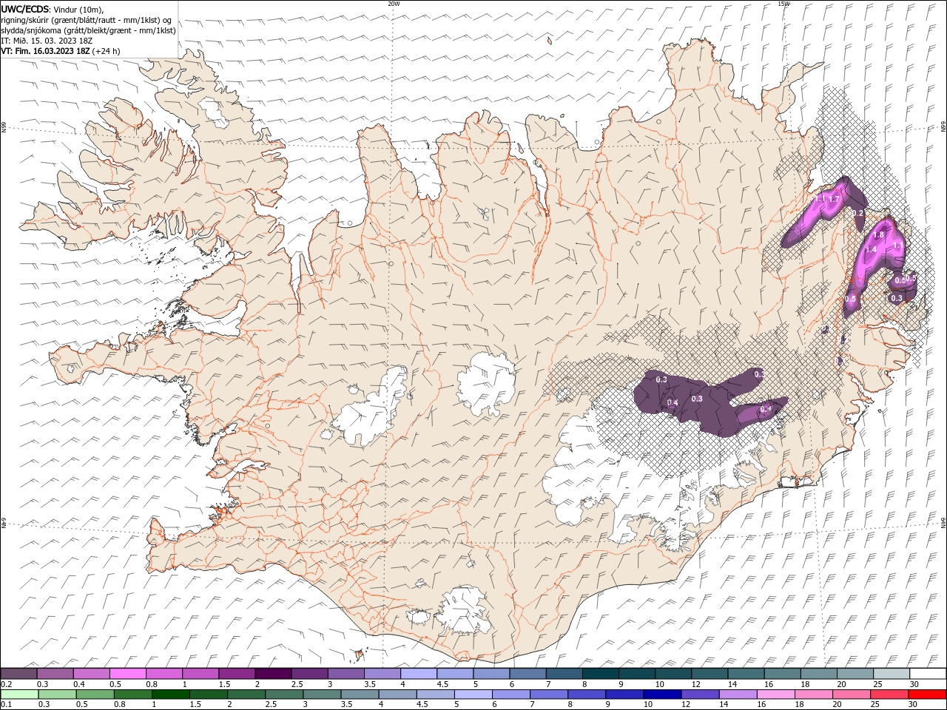Click the 1.1 value label beside 1.7
The image size is (947, 710).
820,199
